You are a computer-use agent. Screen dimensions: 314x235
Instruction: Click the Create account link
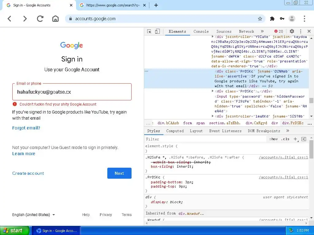click(x=28, y=173)
